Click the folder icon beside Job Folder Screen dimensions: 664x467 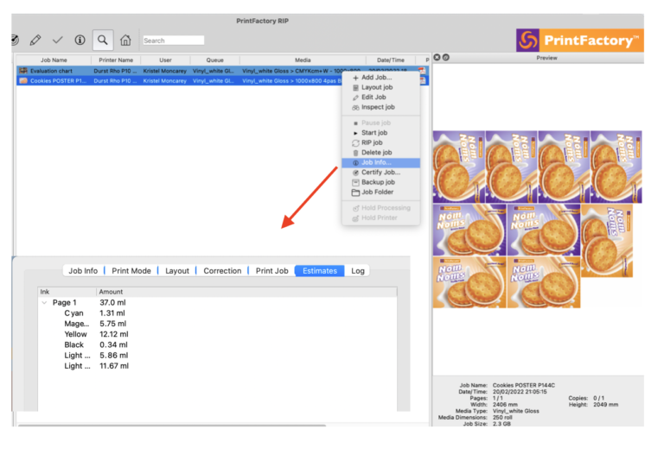355,192
